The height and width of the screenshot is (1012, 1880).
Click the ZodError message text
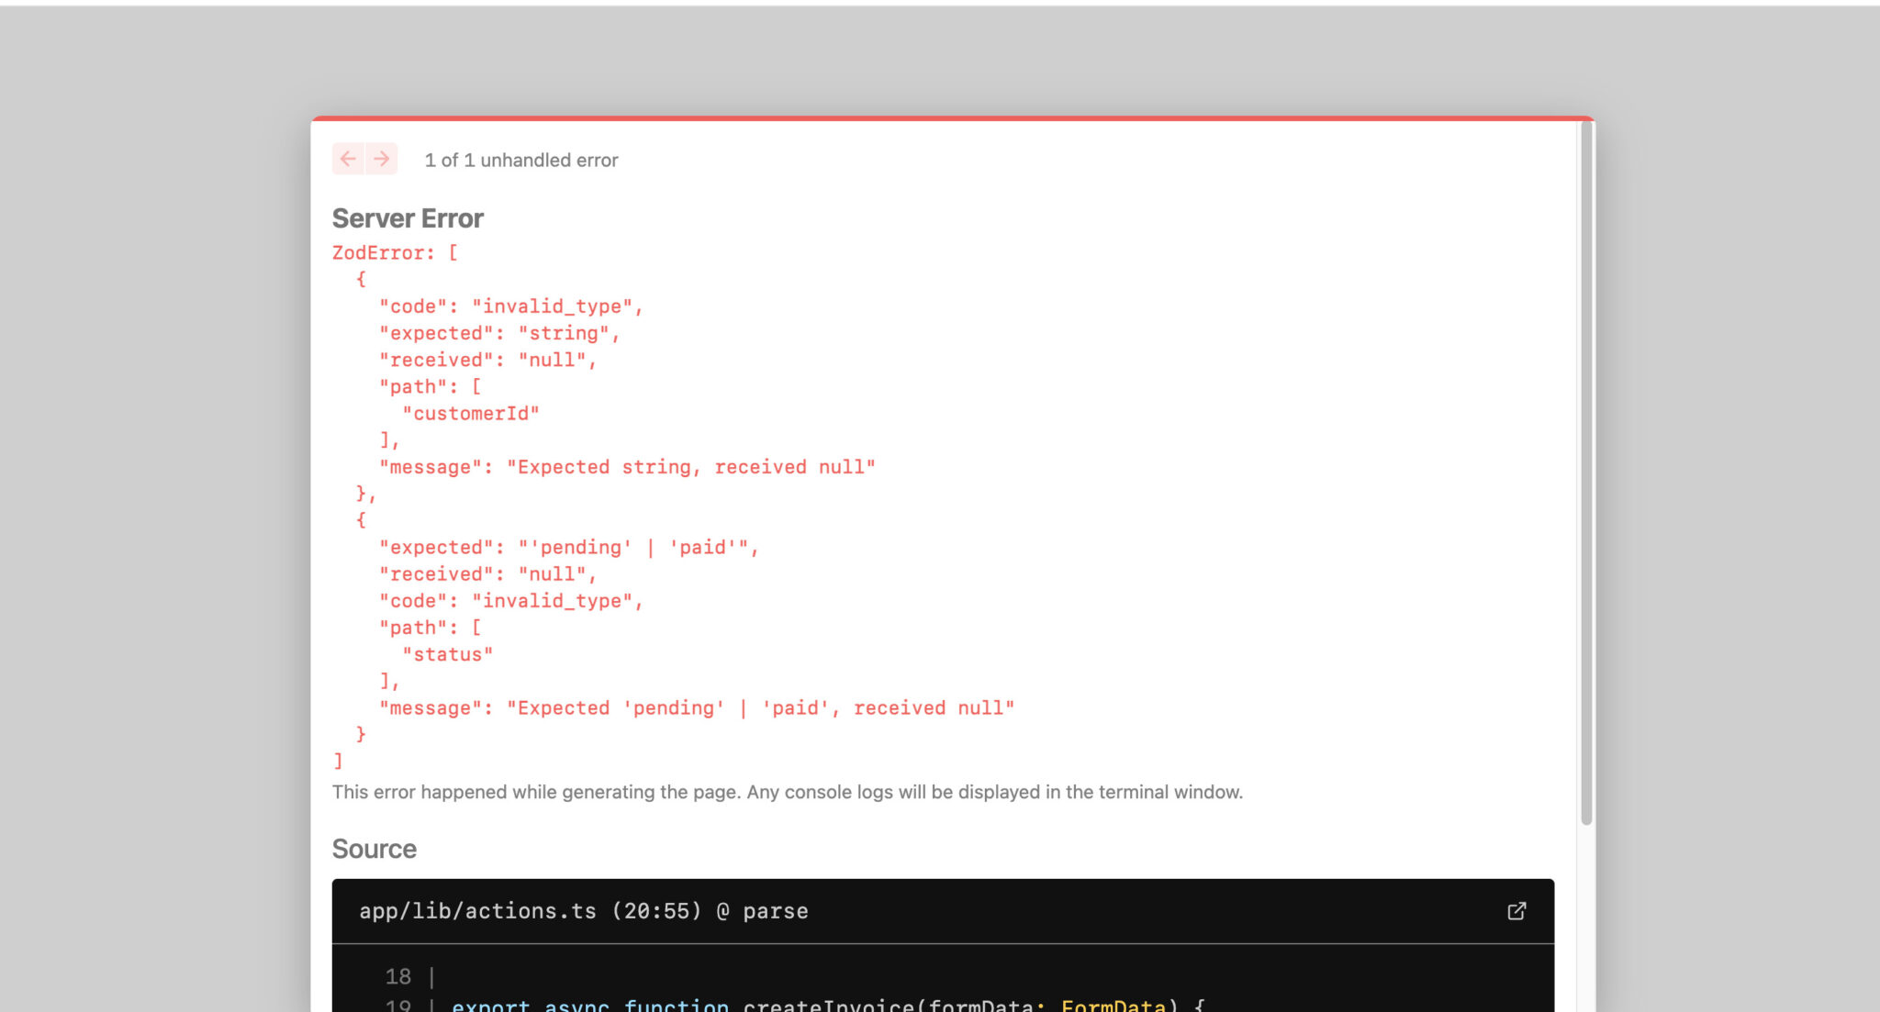point(395,252)
